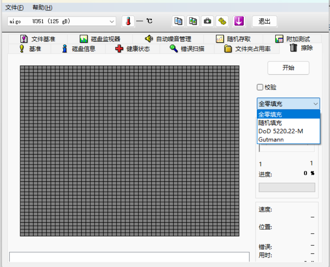The height and width of the screenshot is (267, 330).
Task: Click the 错误: label
Action: [265, 247]
